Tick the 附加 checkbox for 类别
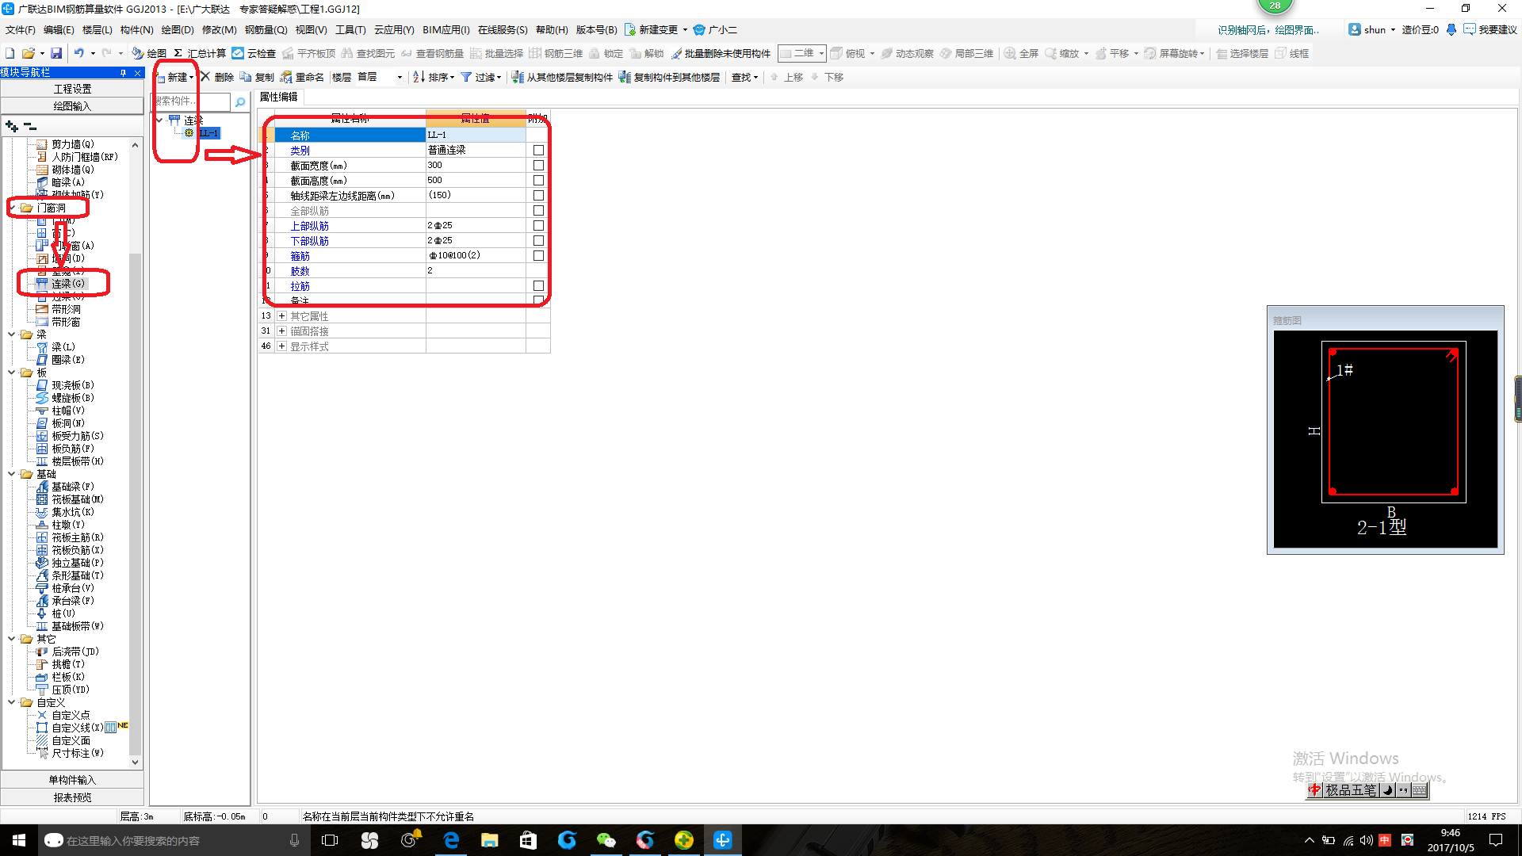The width and height of the screenshot is (1522, 856). (x=538, y=150)
